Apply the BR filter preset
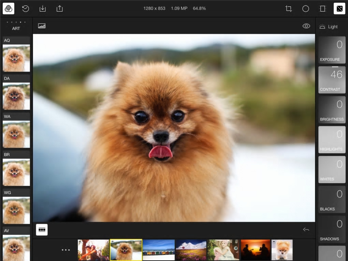Screen dimensions: 348x261 pos(16,169)
